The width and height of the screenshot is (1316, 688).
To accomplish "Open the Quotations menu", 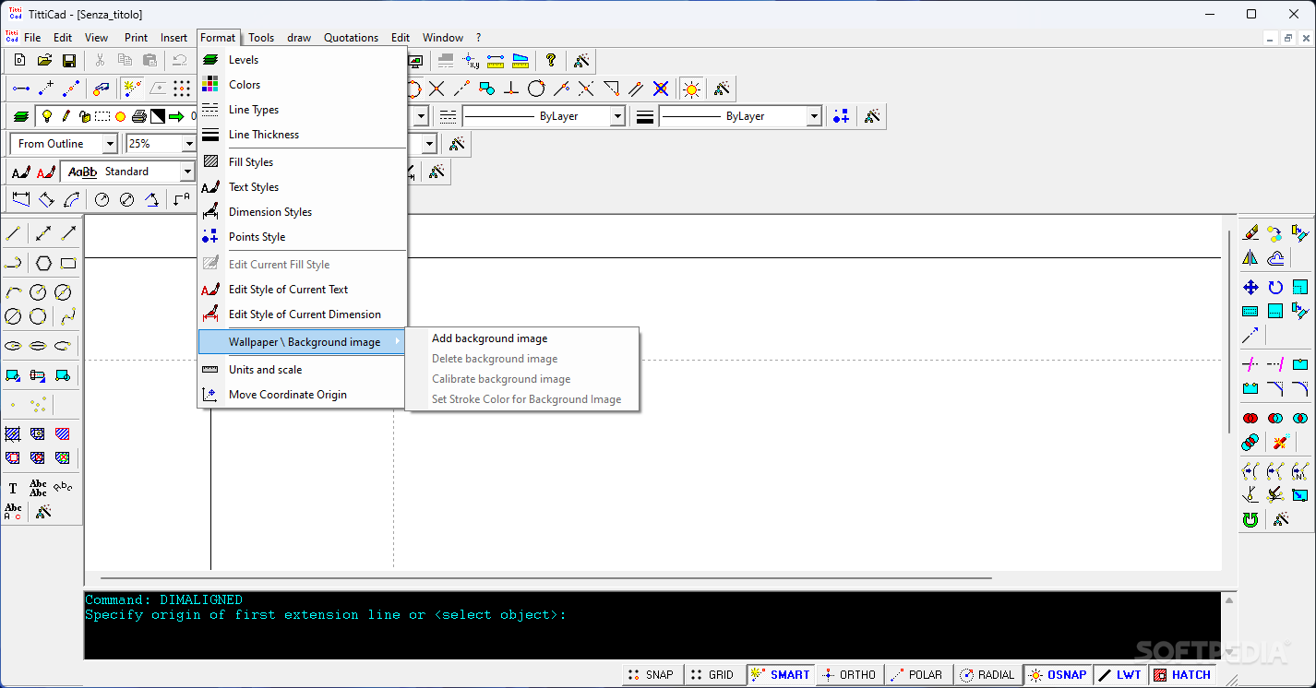I will click(x=351, y=38).
